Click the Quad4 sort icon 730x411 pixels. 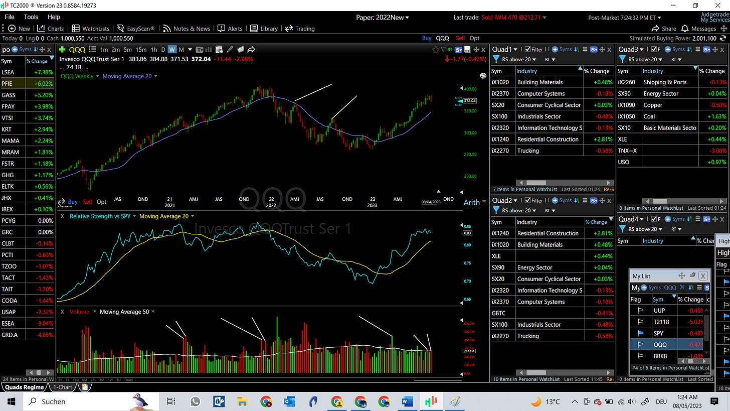click(x=689, y=219)
